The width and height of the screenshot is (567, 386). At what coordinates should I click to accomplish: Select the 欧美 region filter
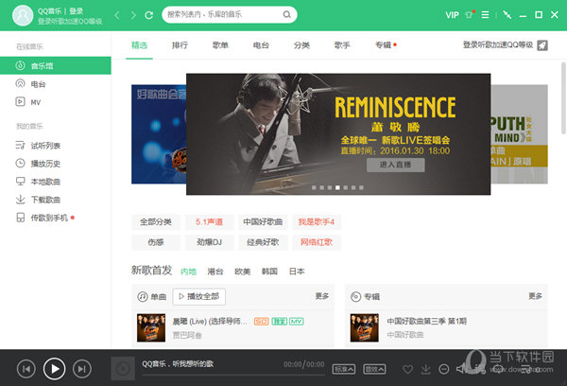[242, 272]
